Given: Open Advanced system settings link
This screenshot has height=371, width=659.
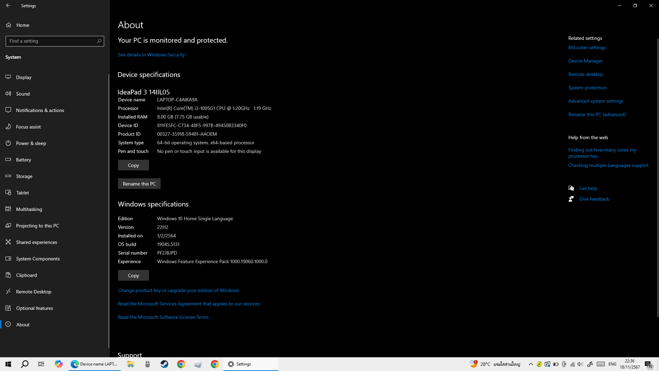Looking at the screenshot, I should click(x=596, y=101).
